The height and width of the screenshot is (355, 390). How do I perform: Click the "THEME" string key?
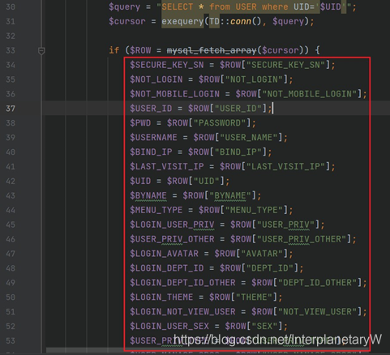pyautogui.click(x=254, y=297)
